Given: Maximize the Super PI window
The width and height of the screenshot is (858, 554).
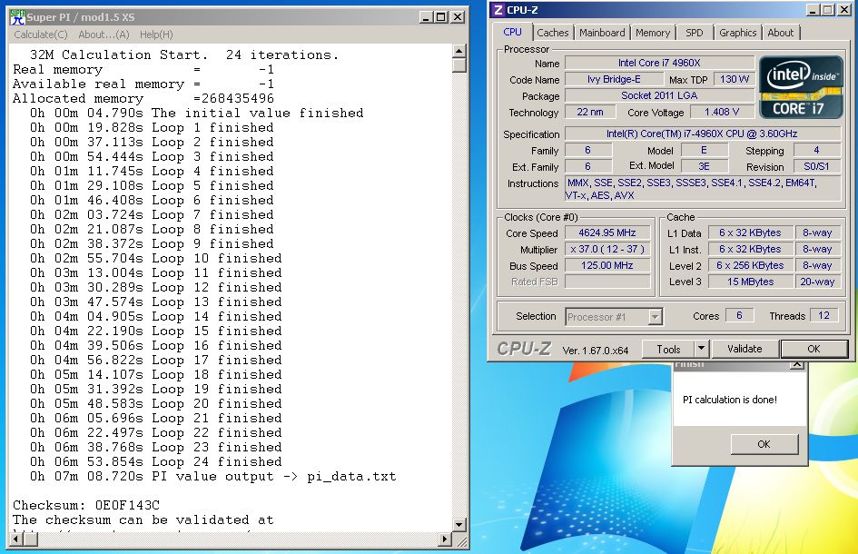Looking at the screenshot, I should 442,17.
